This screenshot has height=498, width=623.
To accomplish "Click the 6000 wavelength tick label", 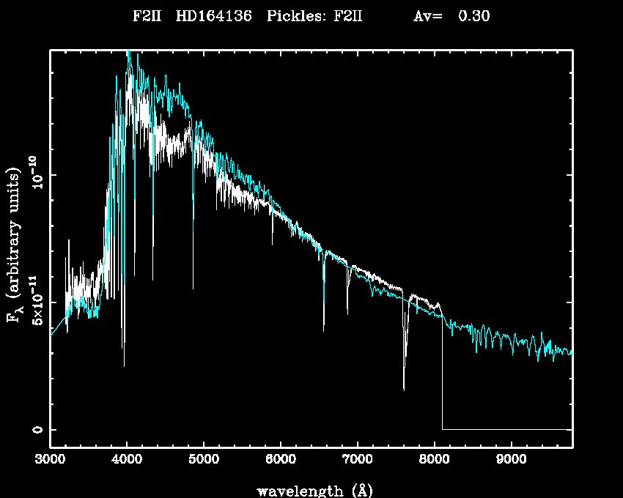I will click(x=281, y=460).
